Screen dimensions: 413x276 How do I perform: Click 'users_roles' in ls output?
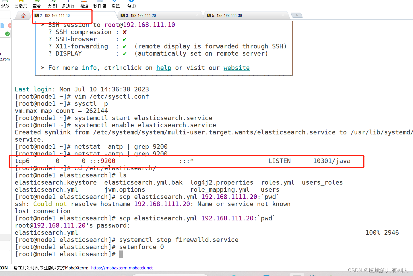click(x=322, y=183)
